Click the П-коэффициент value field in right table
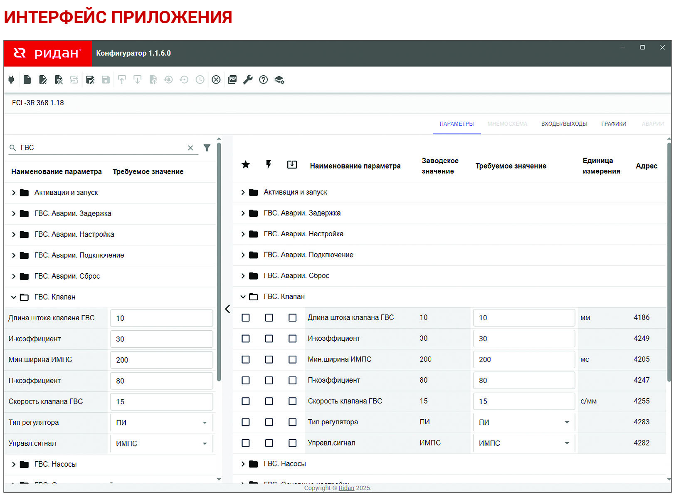This screenshot has height=495, width=676. click(x=523, y=381)
